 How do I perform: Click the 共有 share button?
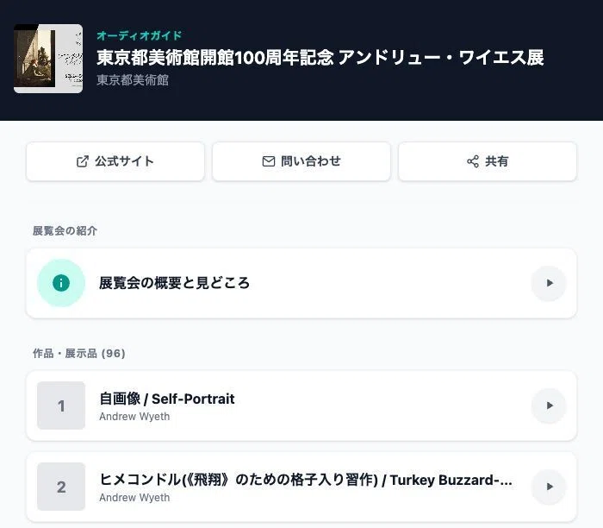tap(488, 161)
